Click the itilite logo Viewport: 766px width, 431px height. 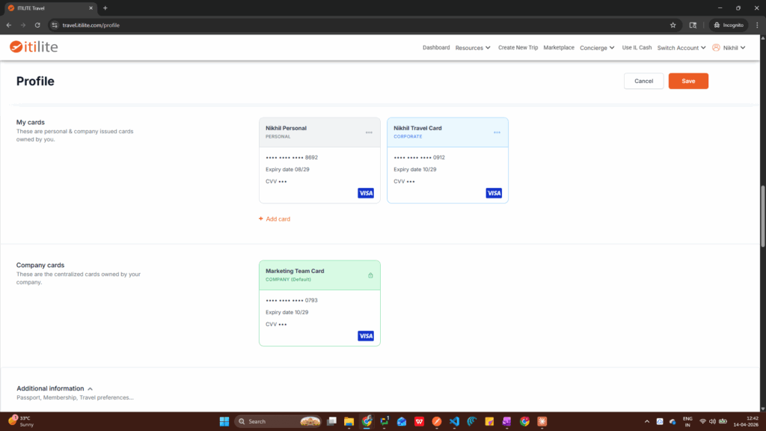pyautogui.click(x=34, y=47)
